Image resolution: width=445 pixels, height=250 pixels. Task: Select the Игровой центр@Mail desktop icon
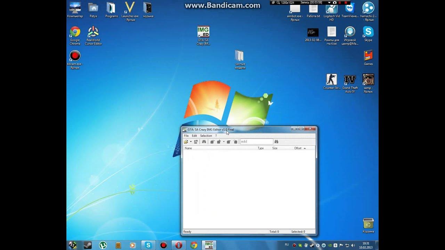click(x=350, y=36)
